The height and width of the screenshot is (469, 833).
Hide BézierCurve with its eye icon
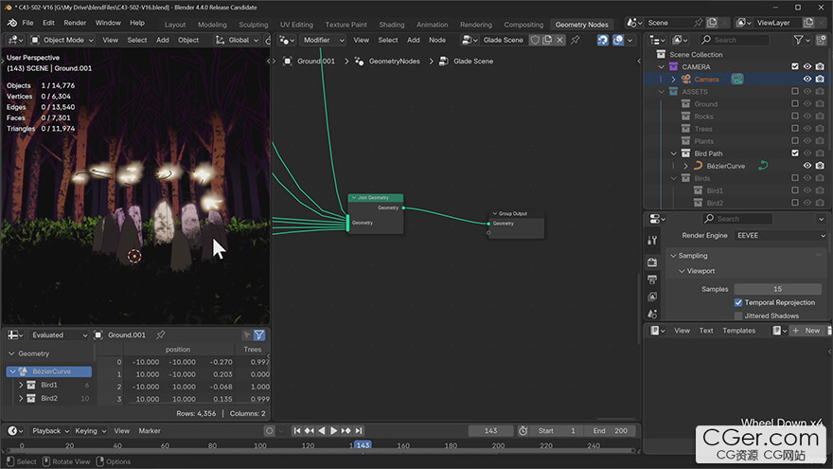coord(806,166)
